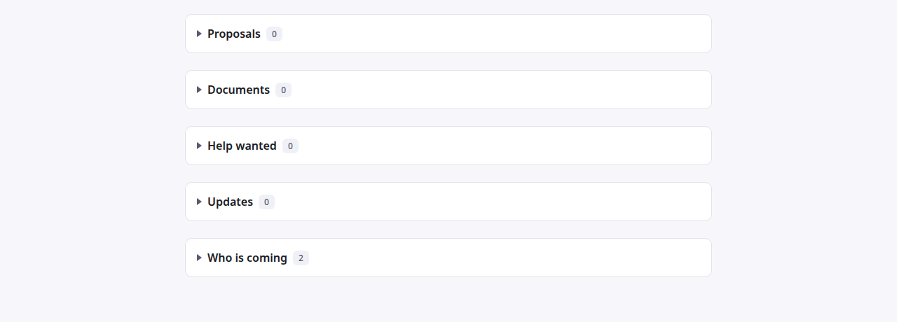Click the Help wanted count badge

(x=290, y=146)
